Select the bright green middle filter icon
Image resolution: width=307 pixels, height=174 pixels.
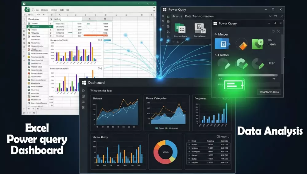tap(242, 64)
